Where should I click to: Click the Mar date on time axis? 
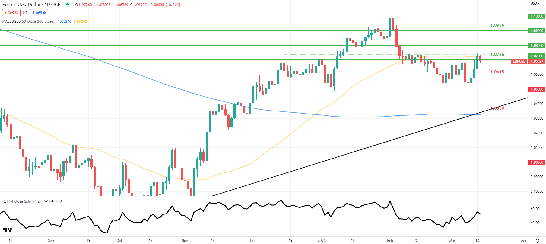452,241
